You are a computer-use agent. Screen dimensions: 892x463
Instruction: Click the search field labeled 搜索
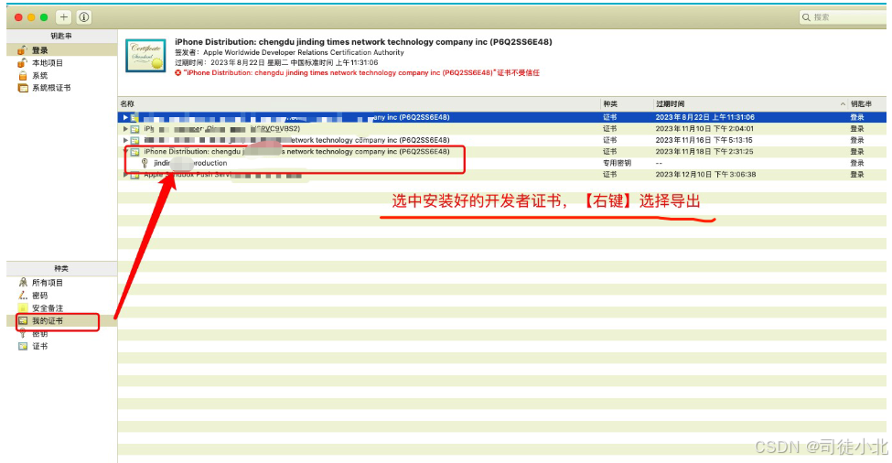point(844,17)
